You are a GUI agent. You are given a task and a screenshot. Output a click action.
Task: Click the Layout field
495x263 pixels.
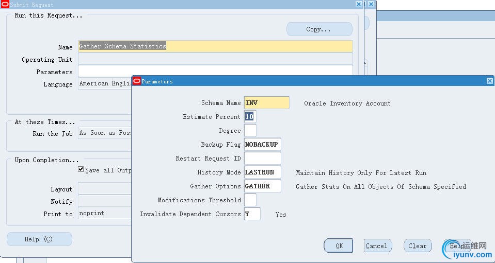point(105,189)
